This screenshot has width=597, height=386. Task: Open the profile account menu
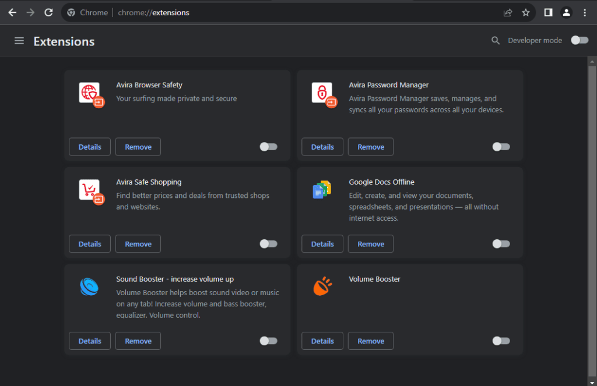[x=566, y=12]
